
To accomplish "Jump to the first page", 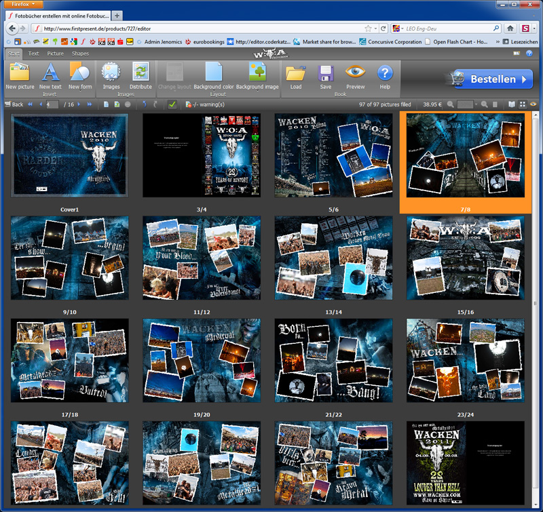I will coord(30,104).
